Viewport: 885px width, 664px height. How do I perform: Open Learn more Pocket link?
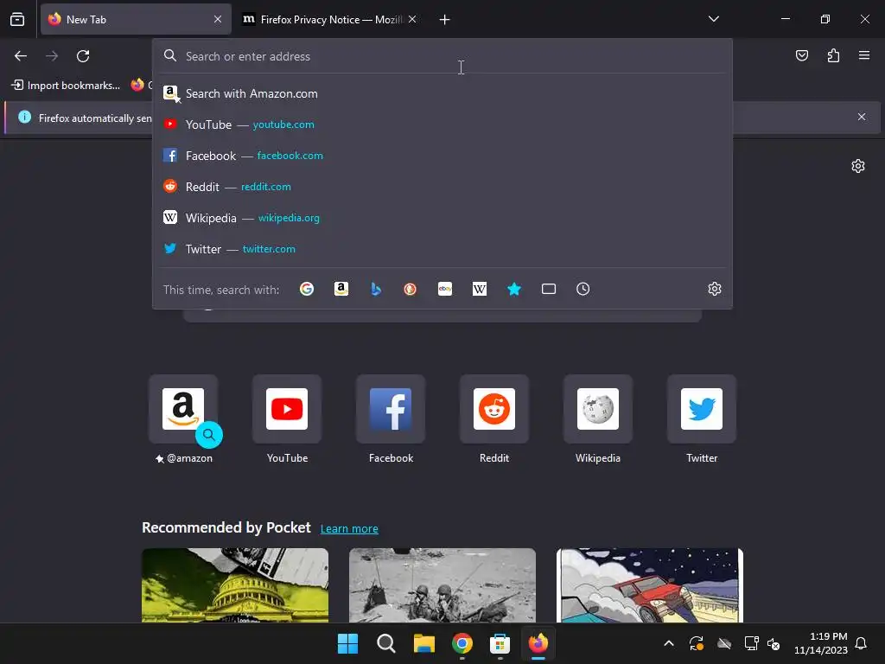point(349,528)
